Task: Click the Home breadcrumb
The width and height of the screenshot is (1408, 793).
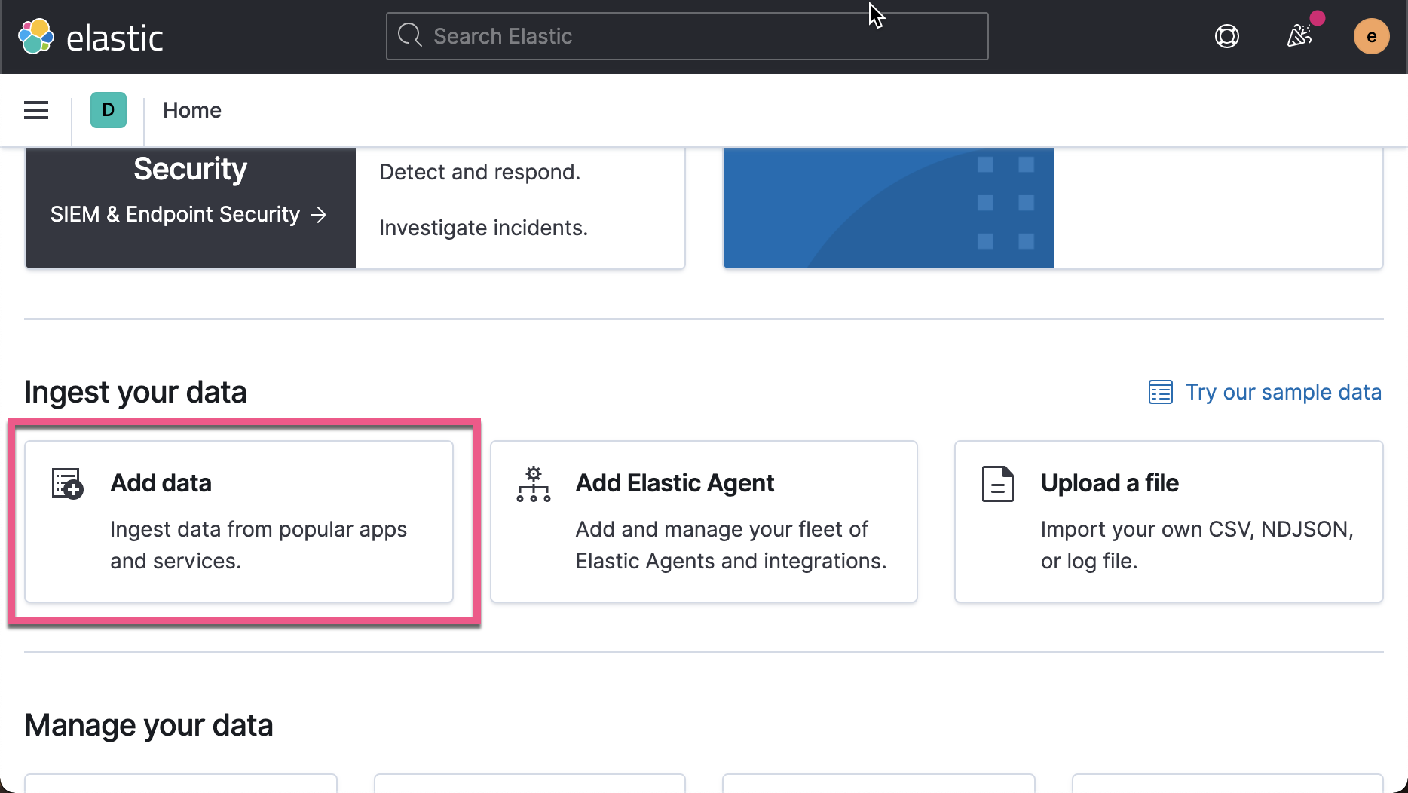Action: [191, 110]
